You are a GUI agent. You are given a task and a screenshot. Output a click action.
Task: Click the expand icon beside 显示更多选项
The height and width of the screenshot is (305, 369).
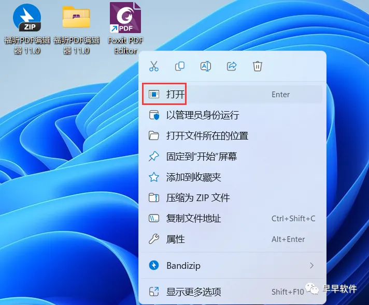(x=154, y=292)
